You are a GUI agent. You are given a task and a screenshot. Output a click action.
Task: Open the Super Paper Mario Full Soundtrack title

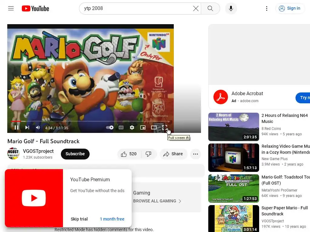point(285,211)
